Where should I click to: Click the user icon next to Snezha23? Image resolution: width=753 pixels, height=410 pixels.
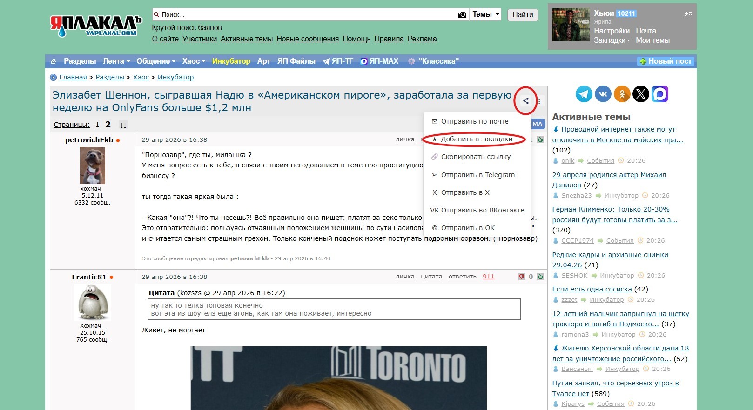click(x=555, y=196)
